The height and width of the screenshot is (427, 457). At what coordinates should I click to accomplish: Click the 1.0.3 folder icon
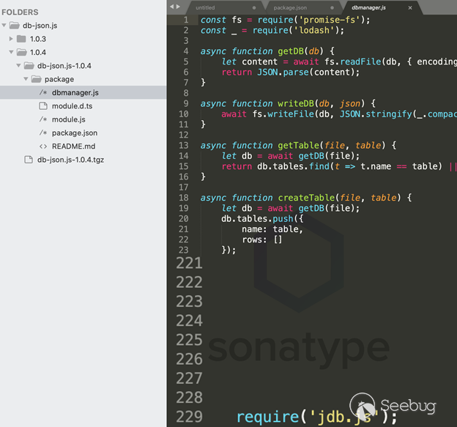pyautogui.click(x=21, y=38)
